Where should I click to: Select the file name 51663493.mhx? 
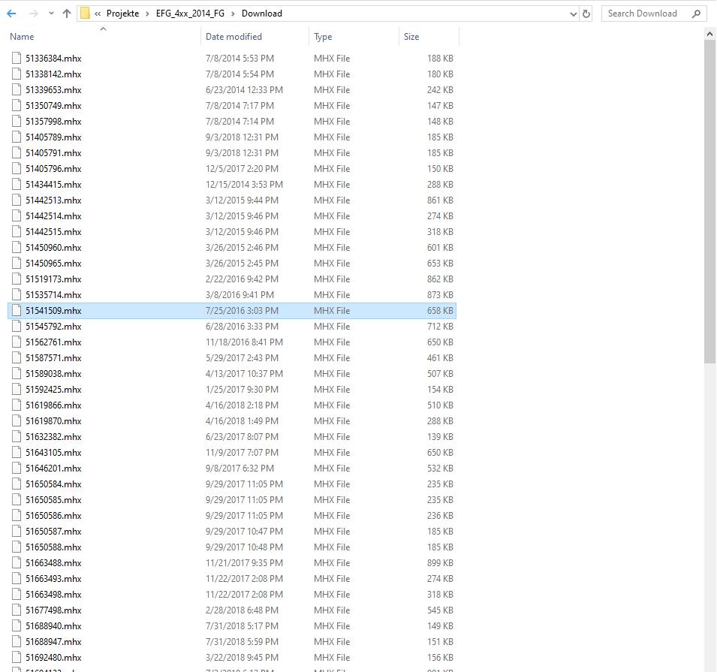(53, 579)
